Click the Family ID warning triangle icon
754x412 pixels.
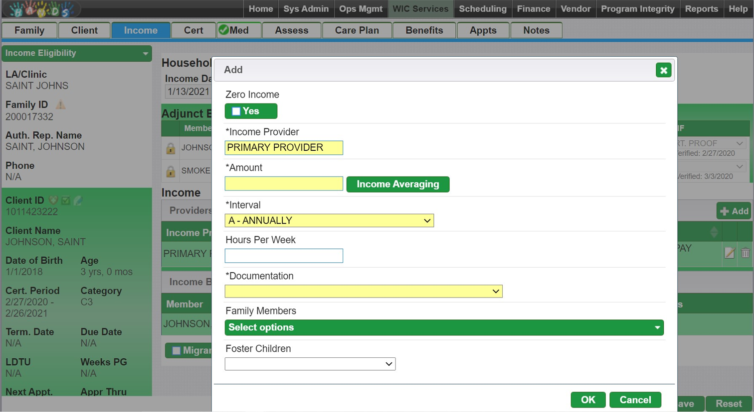click(x=60, y=104)
